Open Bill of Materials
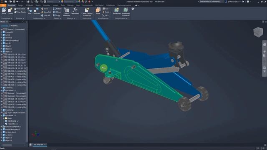Image resolution: width=267 pixels, height=150 pixels. click(66, 12)
